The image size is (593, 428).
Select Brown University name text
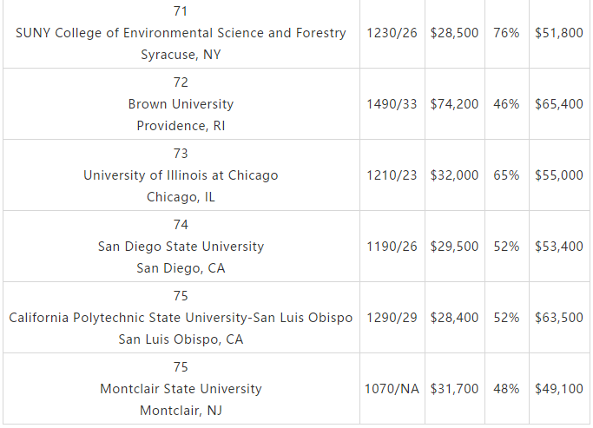point(181,104)
